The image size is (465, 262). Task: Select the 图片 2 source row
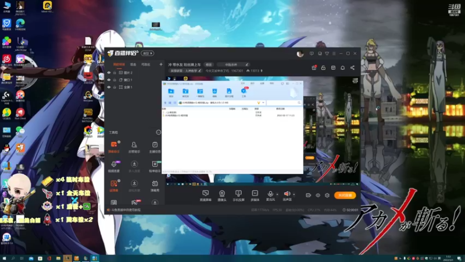click(134, 72)
